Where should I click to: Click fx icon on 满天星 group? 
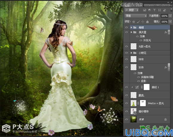(166, 32)
